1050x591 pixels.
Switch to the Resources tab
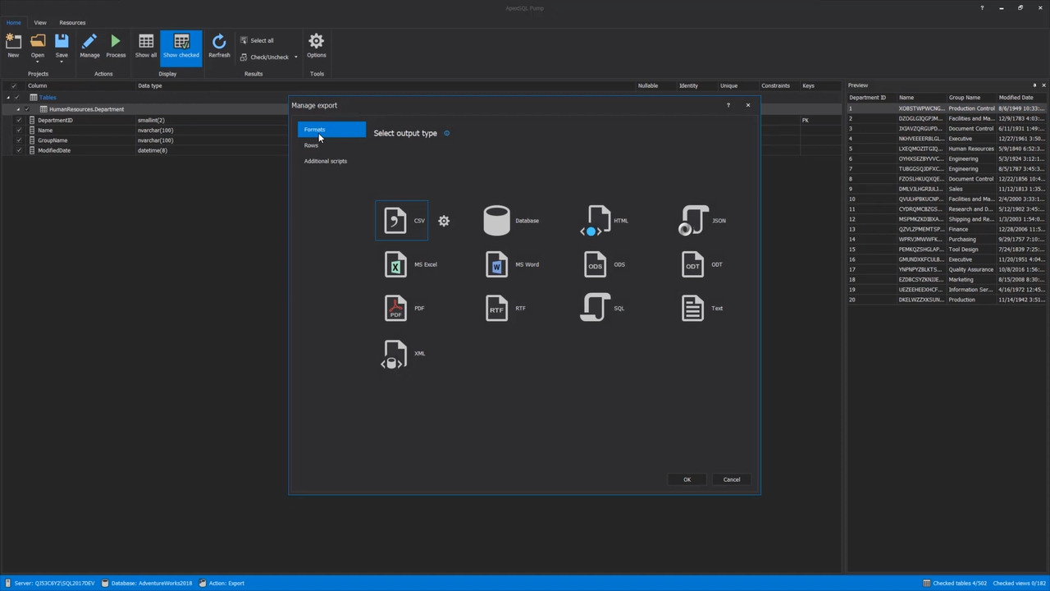click(72, 22)
